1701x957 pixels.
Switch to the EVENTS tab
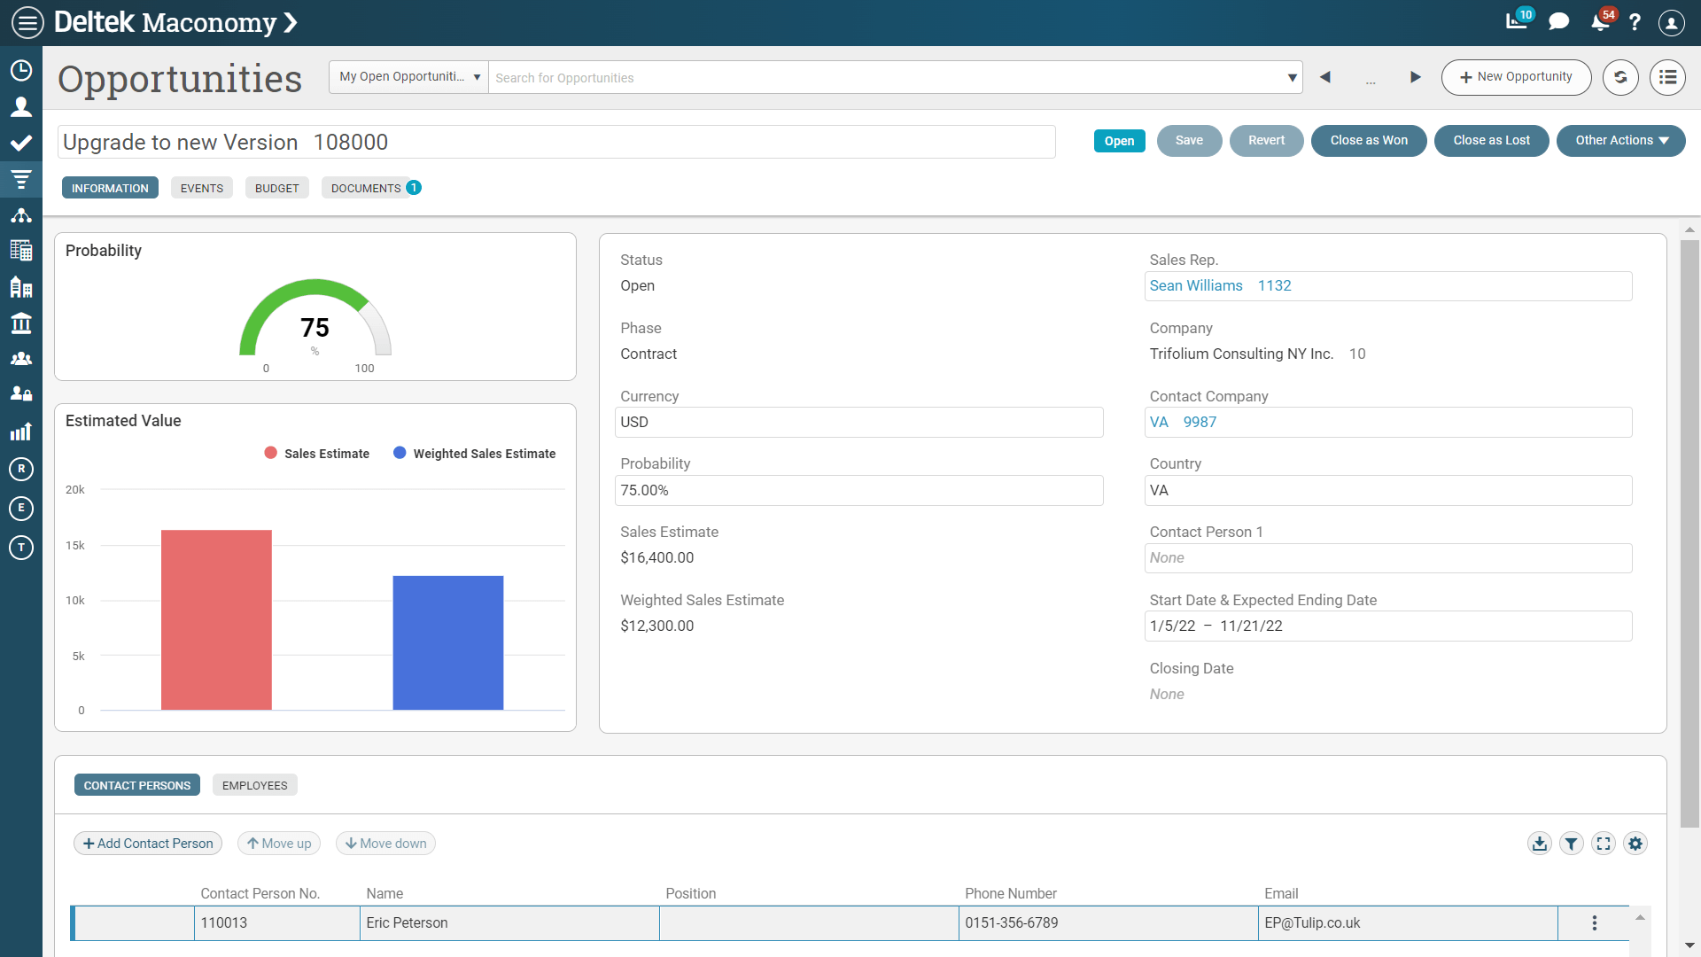(201, 188)
